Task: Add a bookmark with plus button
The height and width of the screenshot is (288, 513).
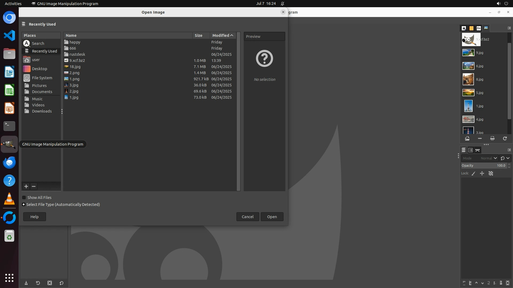Action: coord(26,186)
